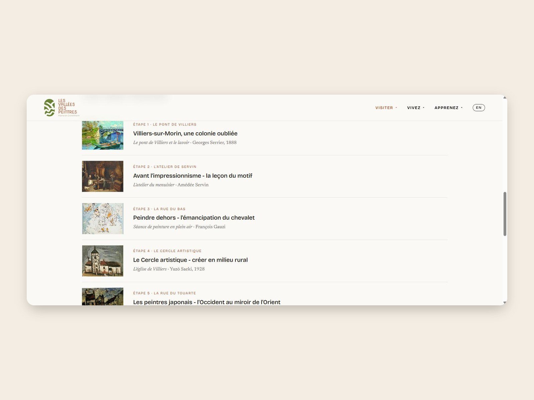Click the label "Étape 1 · Le Pont de Villiers"
Screen dimensions: 534x400
[165, 124]
